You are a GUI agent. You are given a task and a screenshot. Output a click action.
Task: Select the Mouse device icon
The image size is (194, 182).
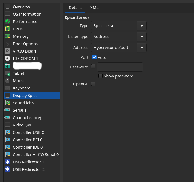point(8,80)
